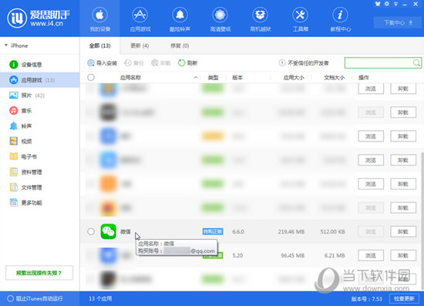Open the skin (shirt) icon in the title bar
This screenshot has height=306, width=424.
point(378,4)
